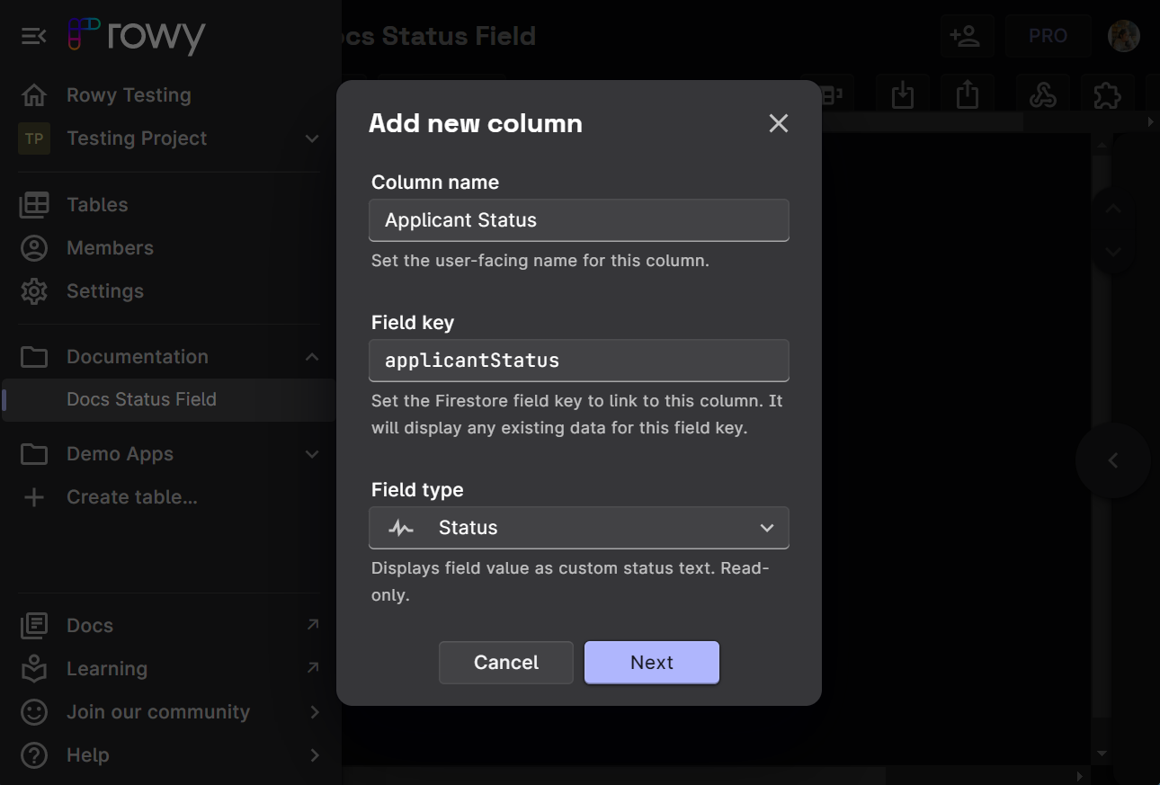This screenshot has width=1160, height=785.
Task: Click the export share icon
Action: (x=967, y=94)
